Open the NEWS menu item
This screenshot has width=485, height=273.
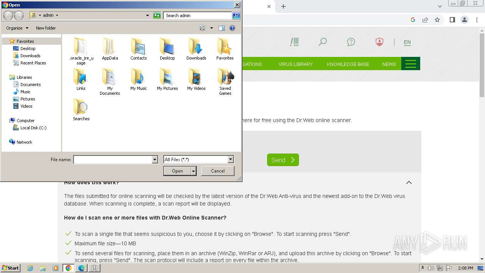[x=389, y=64]
